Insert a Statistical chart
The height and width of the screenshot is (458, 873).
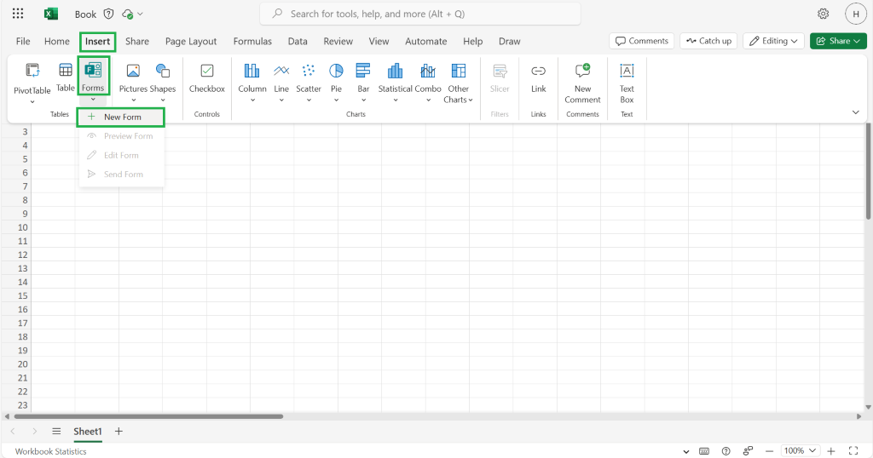pos(396,77)
